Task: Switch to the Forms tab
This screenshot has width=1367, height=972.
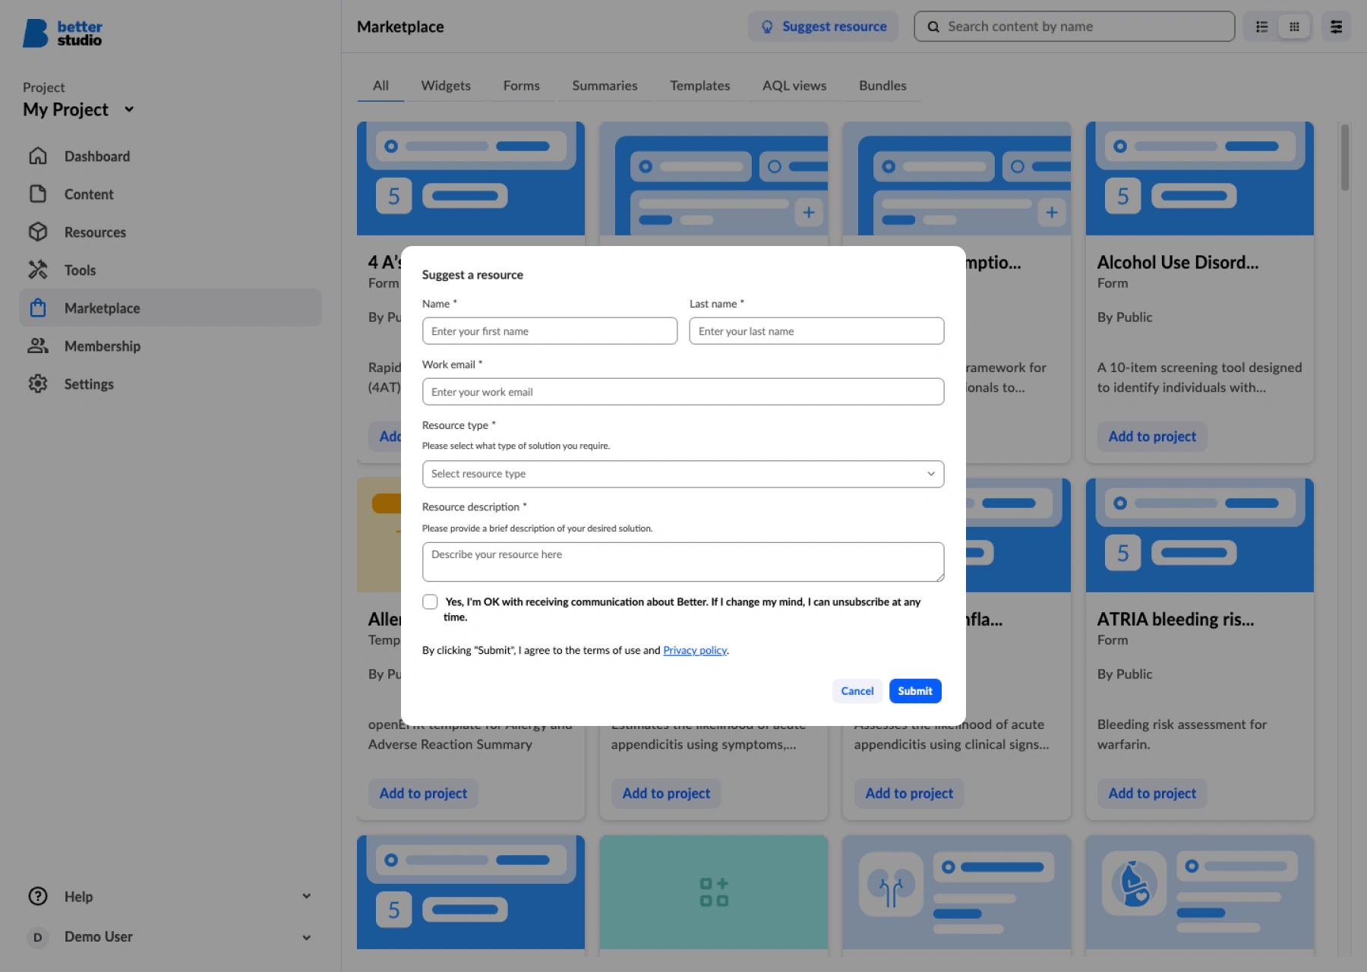Action: click(522, 86)
